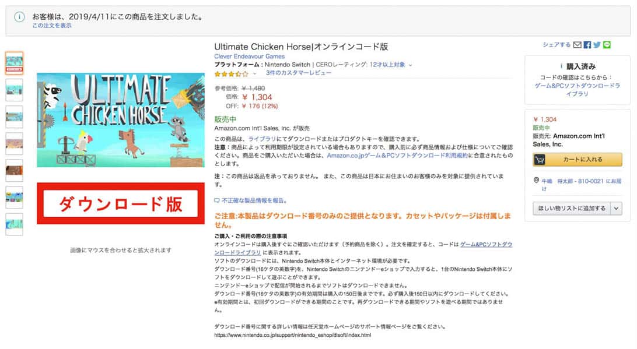Viewport: 637px width, 349px height.
Task: Select the last thumbnail in the list
Action: 14,224
